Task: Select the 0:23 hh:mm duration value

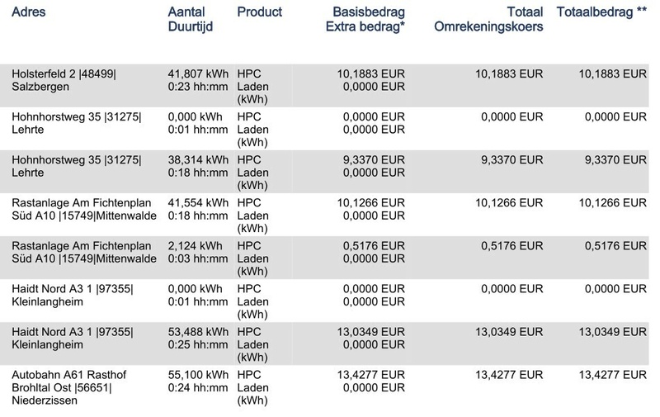Action: click(x=197, y=87)
